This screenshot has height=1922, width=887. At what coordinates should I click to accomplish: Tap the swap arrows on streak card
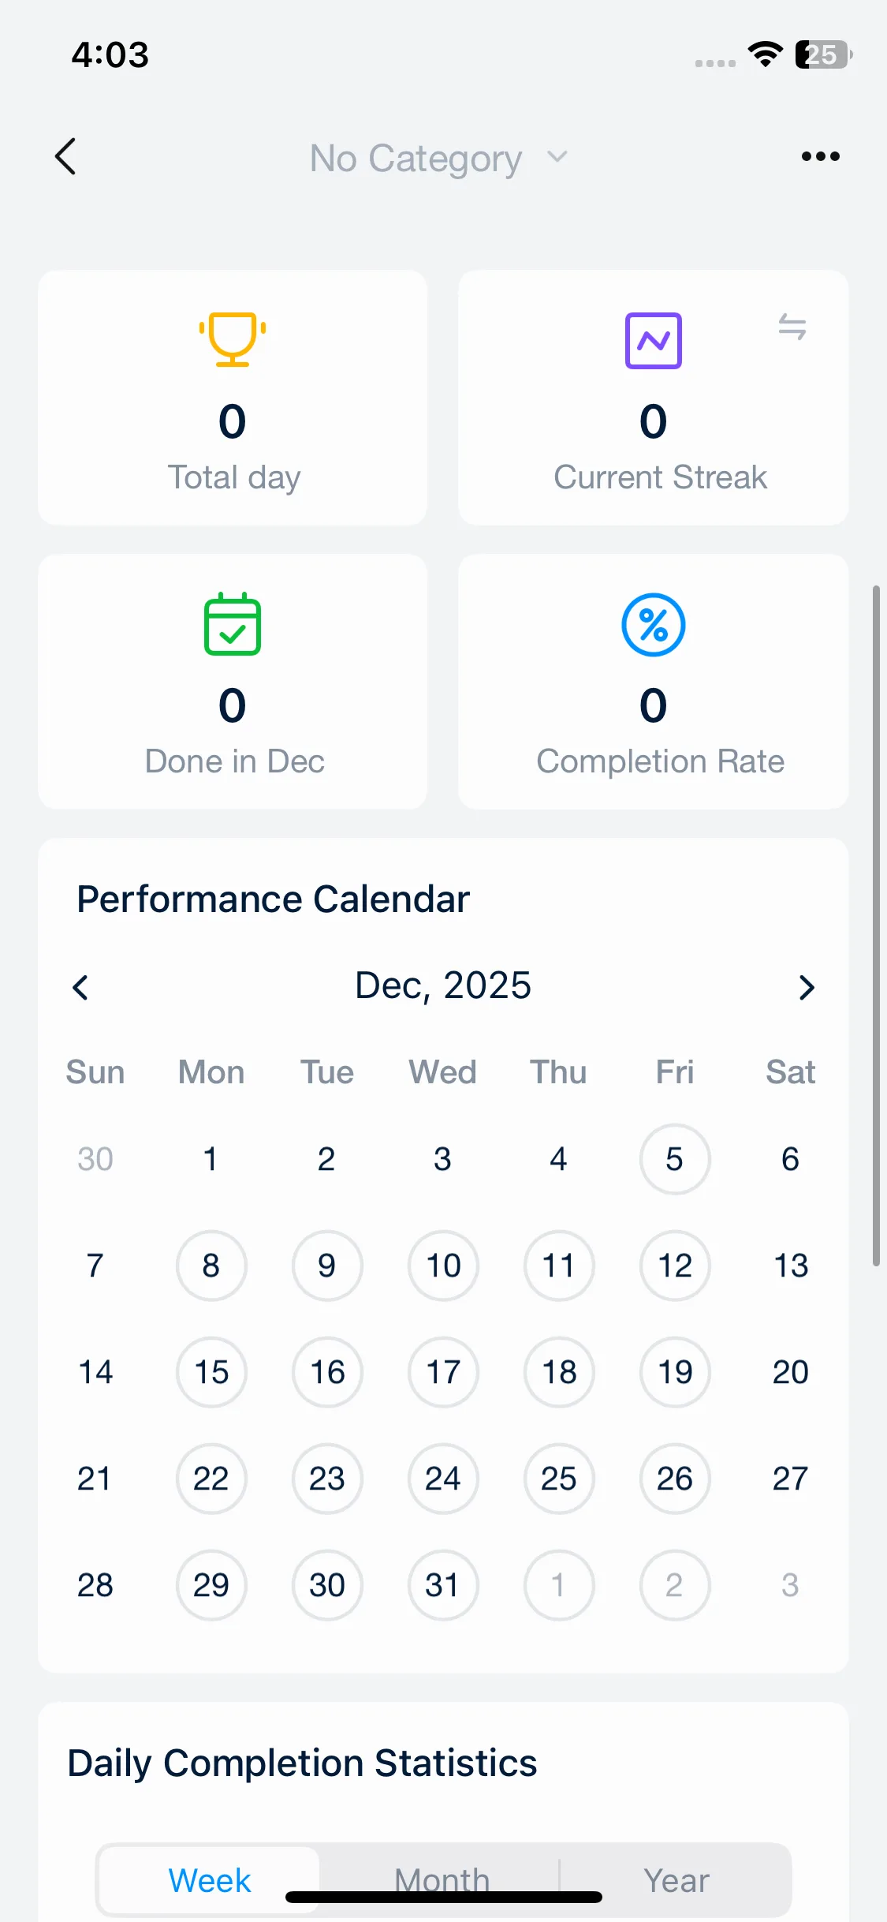(792, 327)
